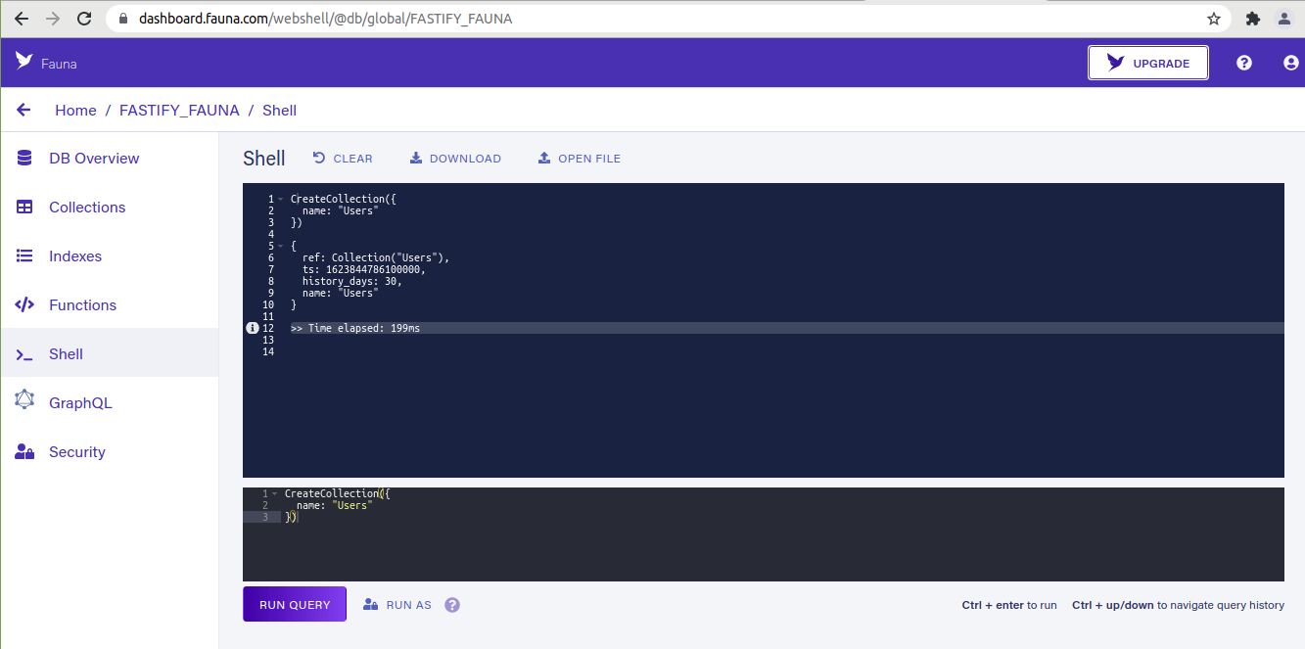Click the back arrow beside Home
This screenshot has height=649, width=1305.
(24, 111)
